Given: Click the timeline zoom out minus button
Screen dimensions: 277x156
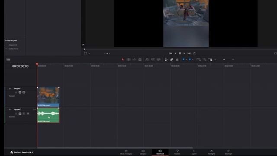Looking at the screenshot, I should [x=215, y=60].
